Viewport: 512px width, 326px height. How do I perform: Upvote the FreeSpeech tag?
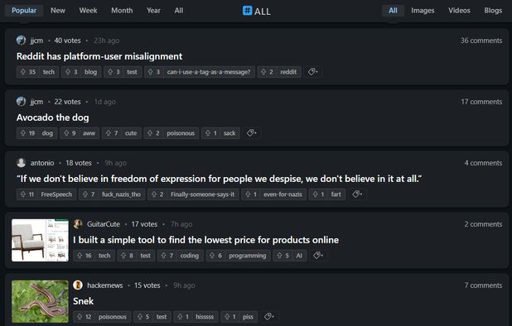pyautogui.click(x=23, y=194)
